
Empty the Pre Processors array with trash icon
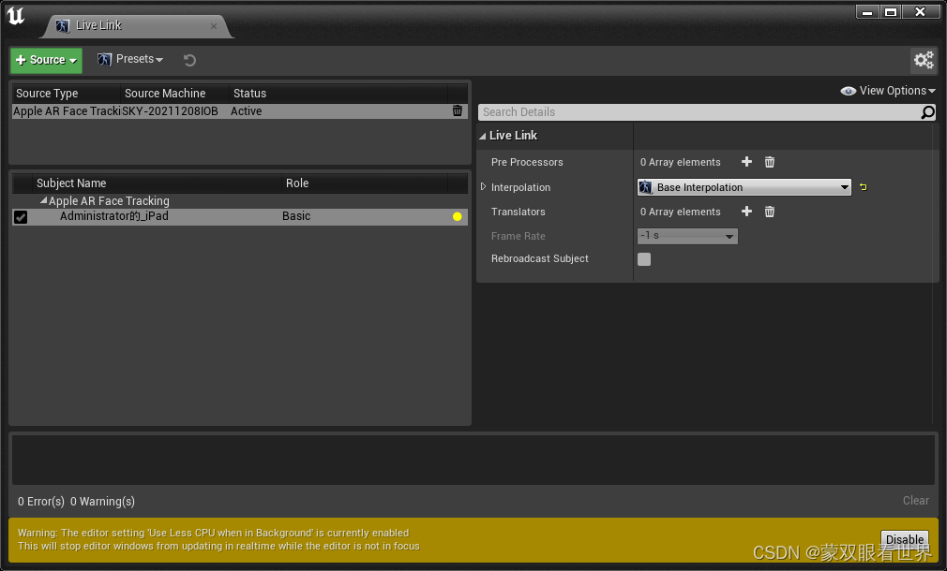pyautogui.click(x=770, y=162)
